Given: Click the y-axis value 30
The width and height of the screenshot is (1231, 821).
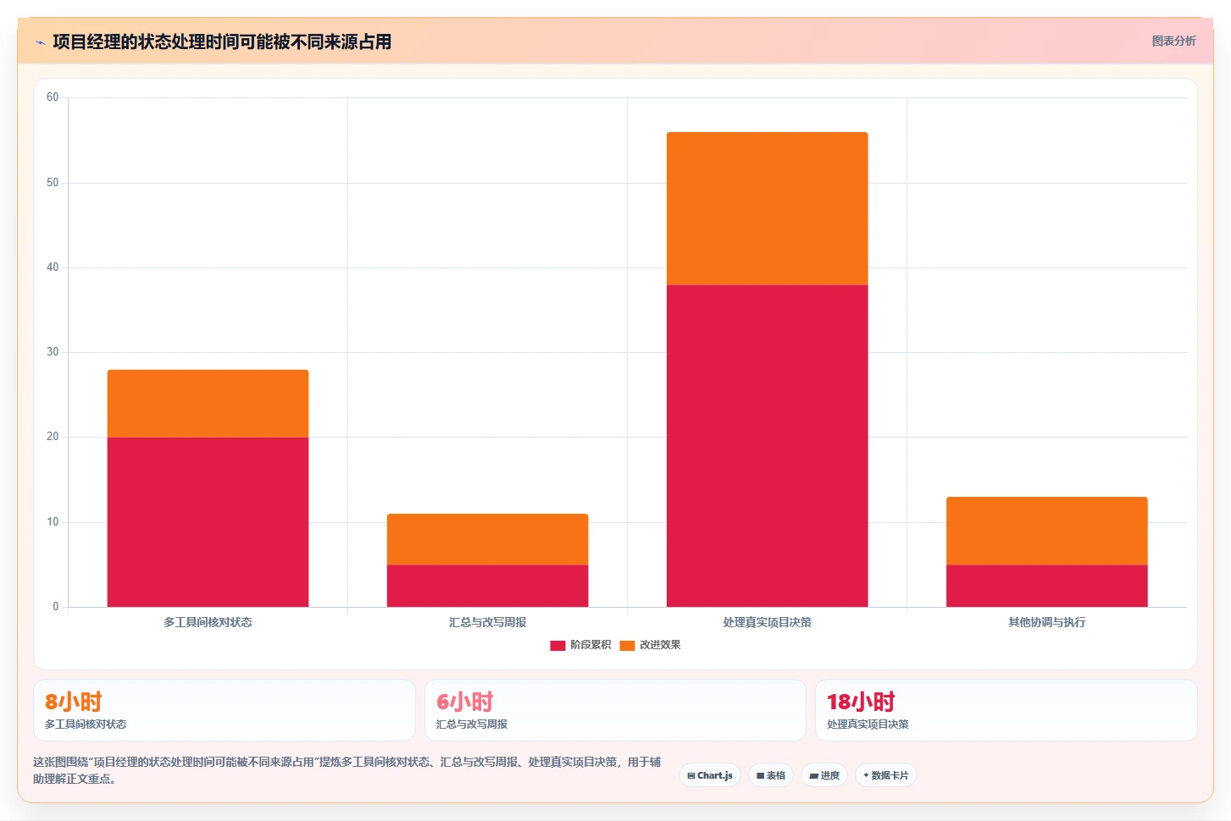Looking at the screenshot, I should click(53, 352).
